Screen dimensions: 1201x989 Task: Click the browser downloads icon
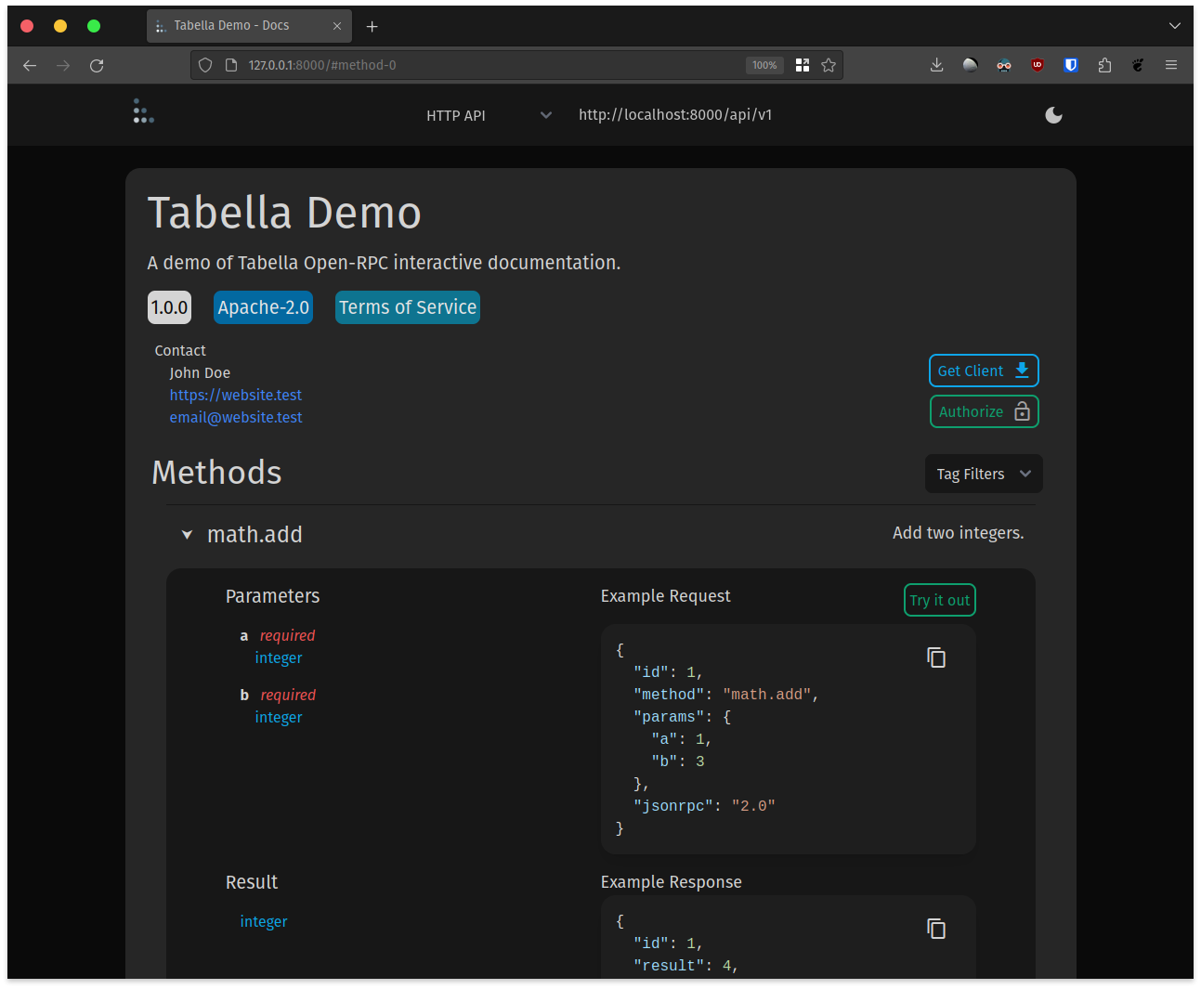pyautogui.click(x=936, y=65)
